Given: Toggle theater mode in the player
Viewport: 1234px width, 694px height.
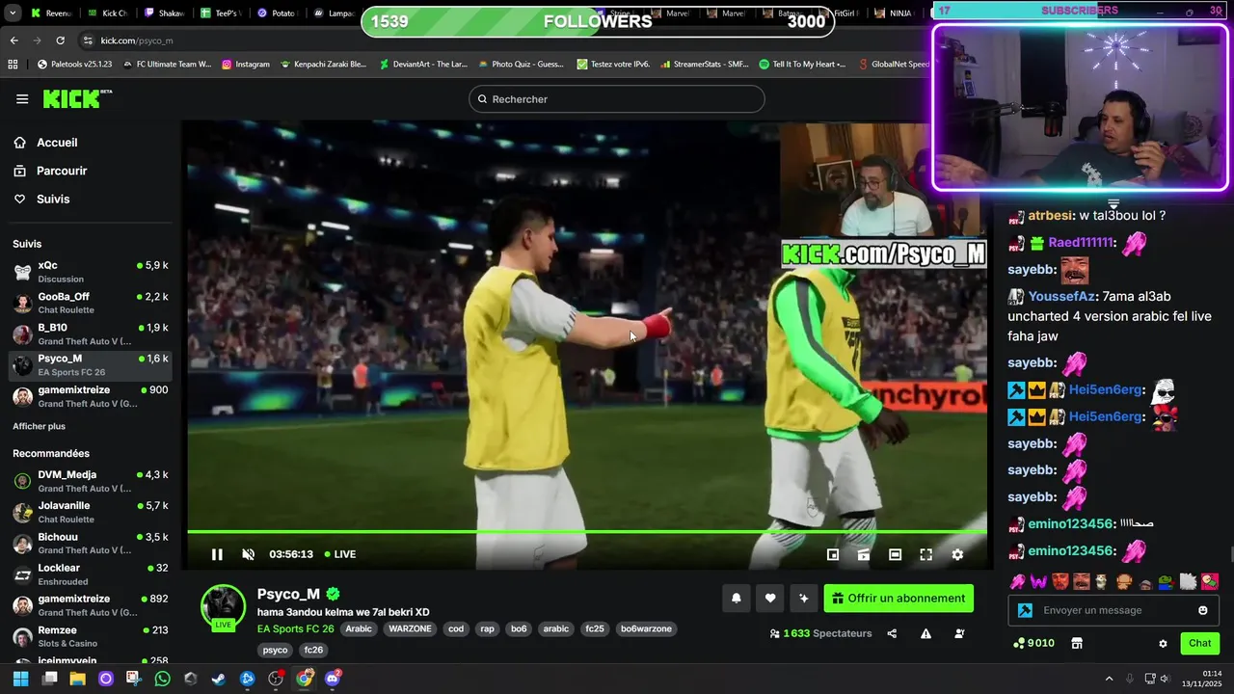Looking at the screenshot, I should pos(895,554).
